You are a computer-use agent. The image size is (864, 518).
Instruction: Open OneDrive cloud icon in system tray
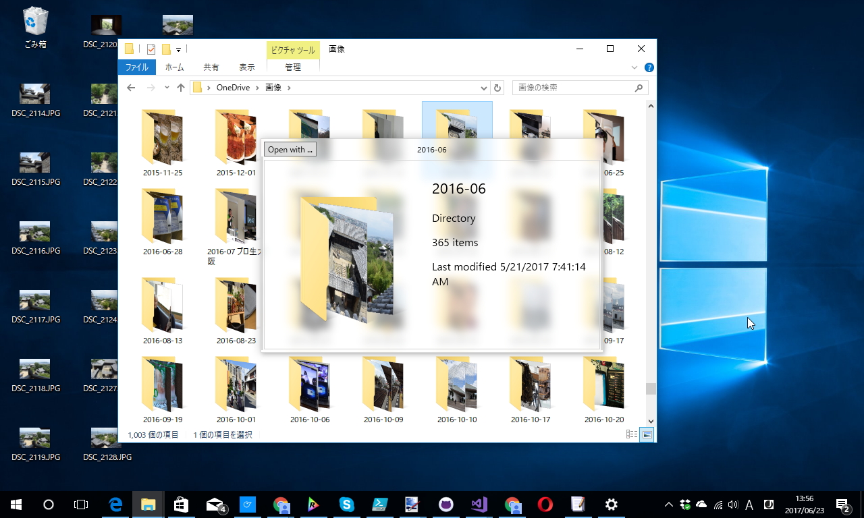[x=701, y=505]
